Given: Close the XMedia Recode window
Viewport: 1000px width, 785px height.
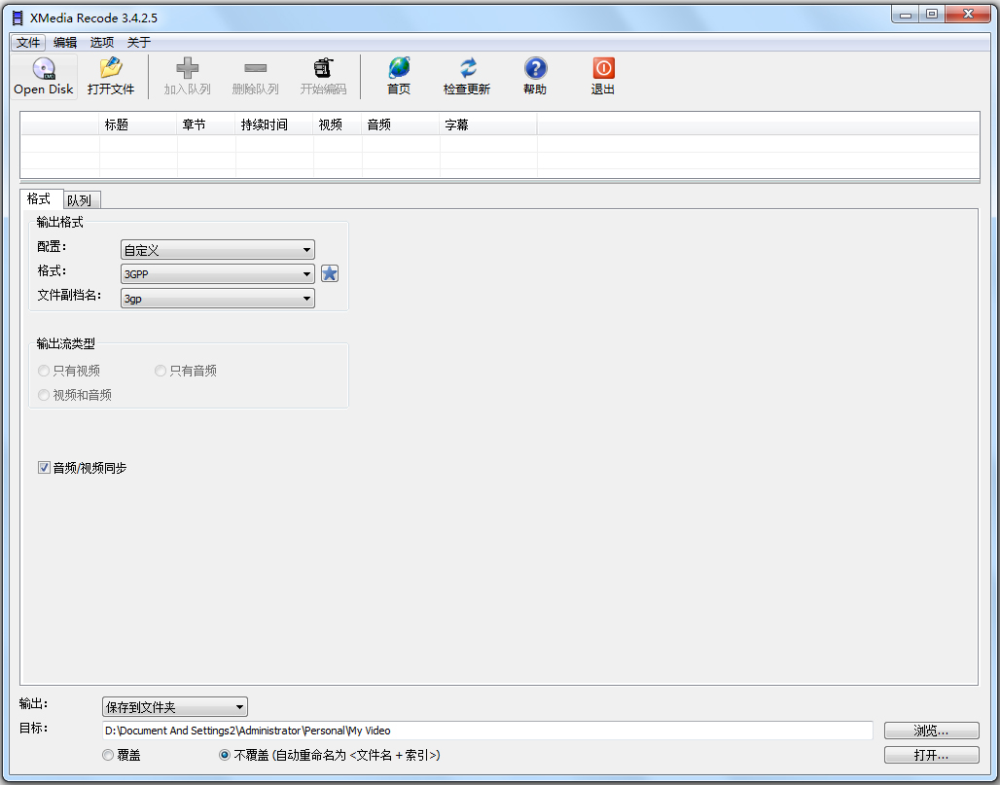Looking at the screenshot, I should [x=968, y=14].
